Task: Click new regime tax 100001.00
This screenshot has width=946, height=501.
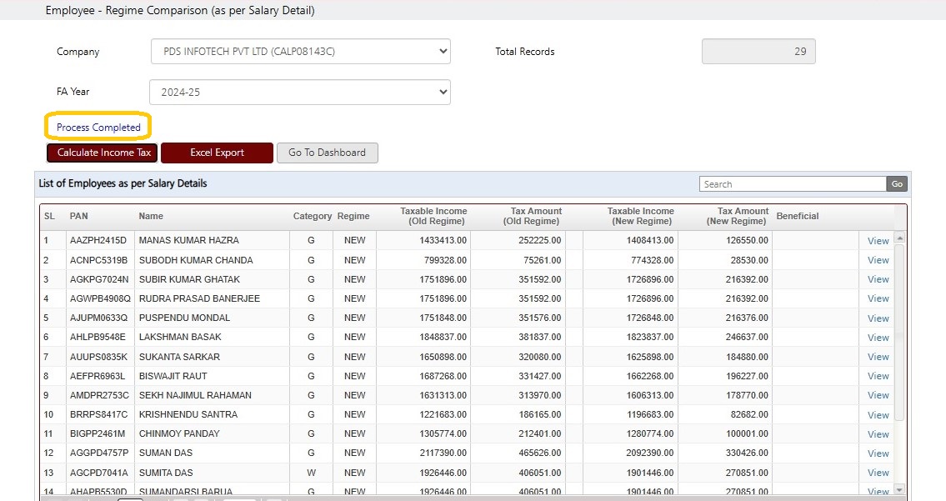Action: tap(747, 433)
